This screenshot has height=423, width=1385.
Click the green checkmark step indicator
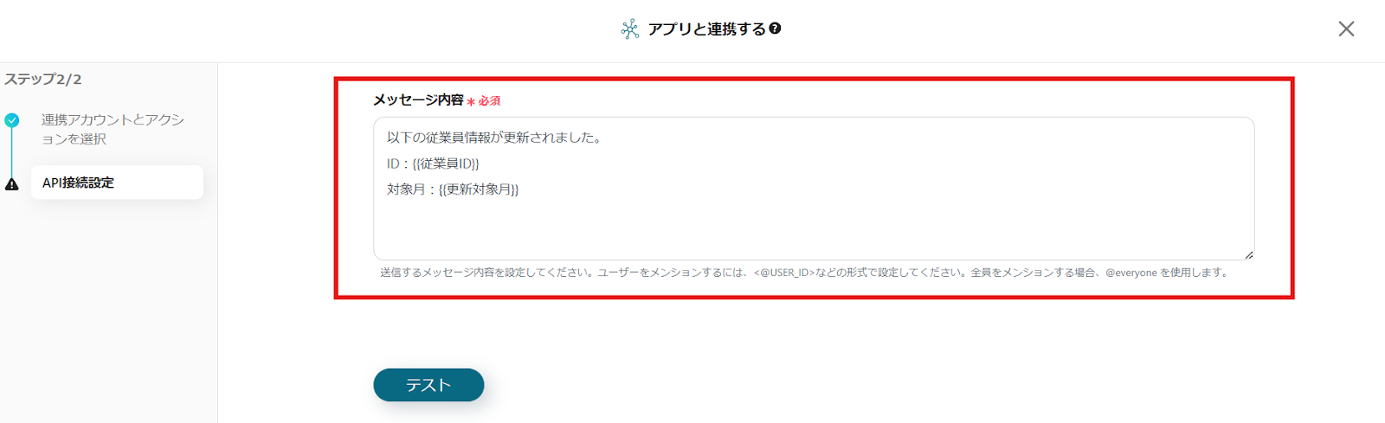coord(11,120)
